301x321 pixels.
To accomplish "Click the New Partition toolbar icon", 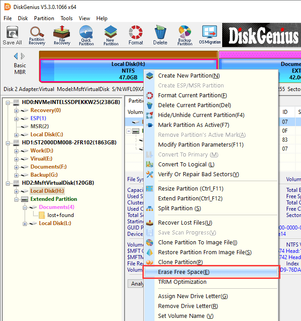I will point(111,35).
